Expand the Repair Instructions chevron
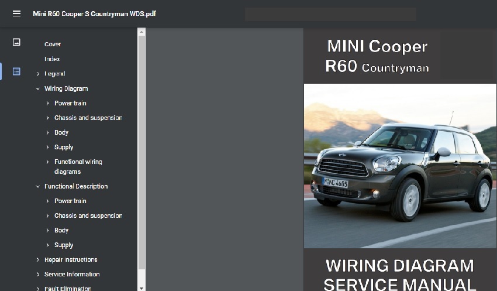The height and width of the screenshot is (291, 497). click(38, 259)
